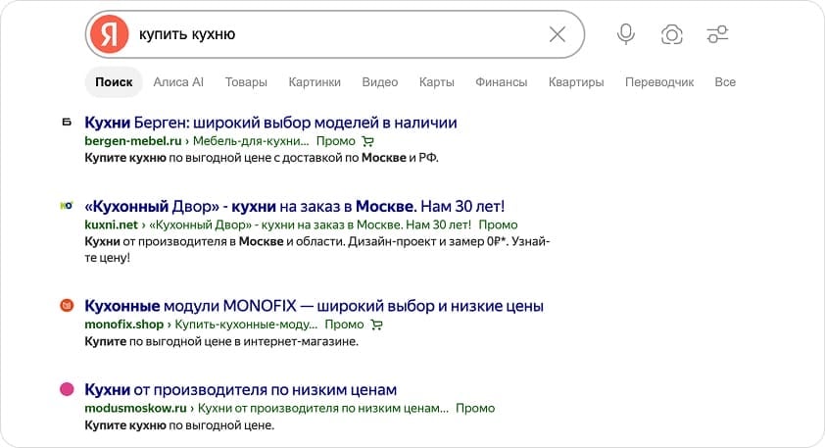Expand the Все services menu
The height and width of the screenshot is (448, 825).
pyautogui.click(x=725, y=82)
